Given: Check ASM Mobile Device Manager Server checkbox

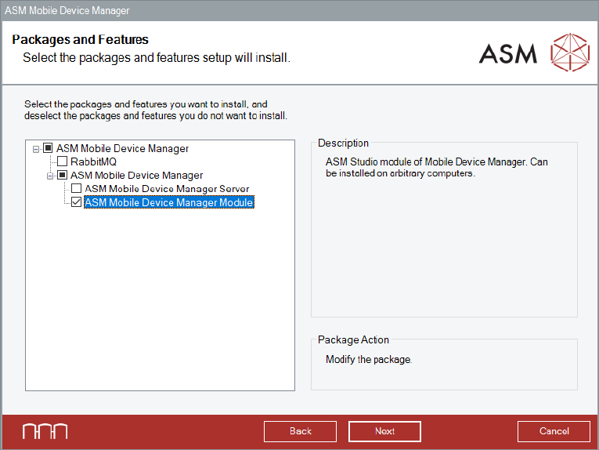Looking at the screenshot, I should click(x=77, y=188).
